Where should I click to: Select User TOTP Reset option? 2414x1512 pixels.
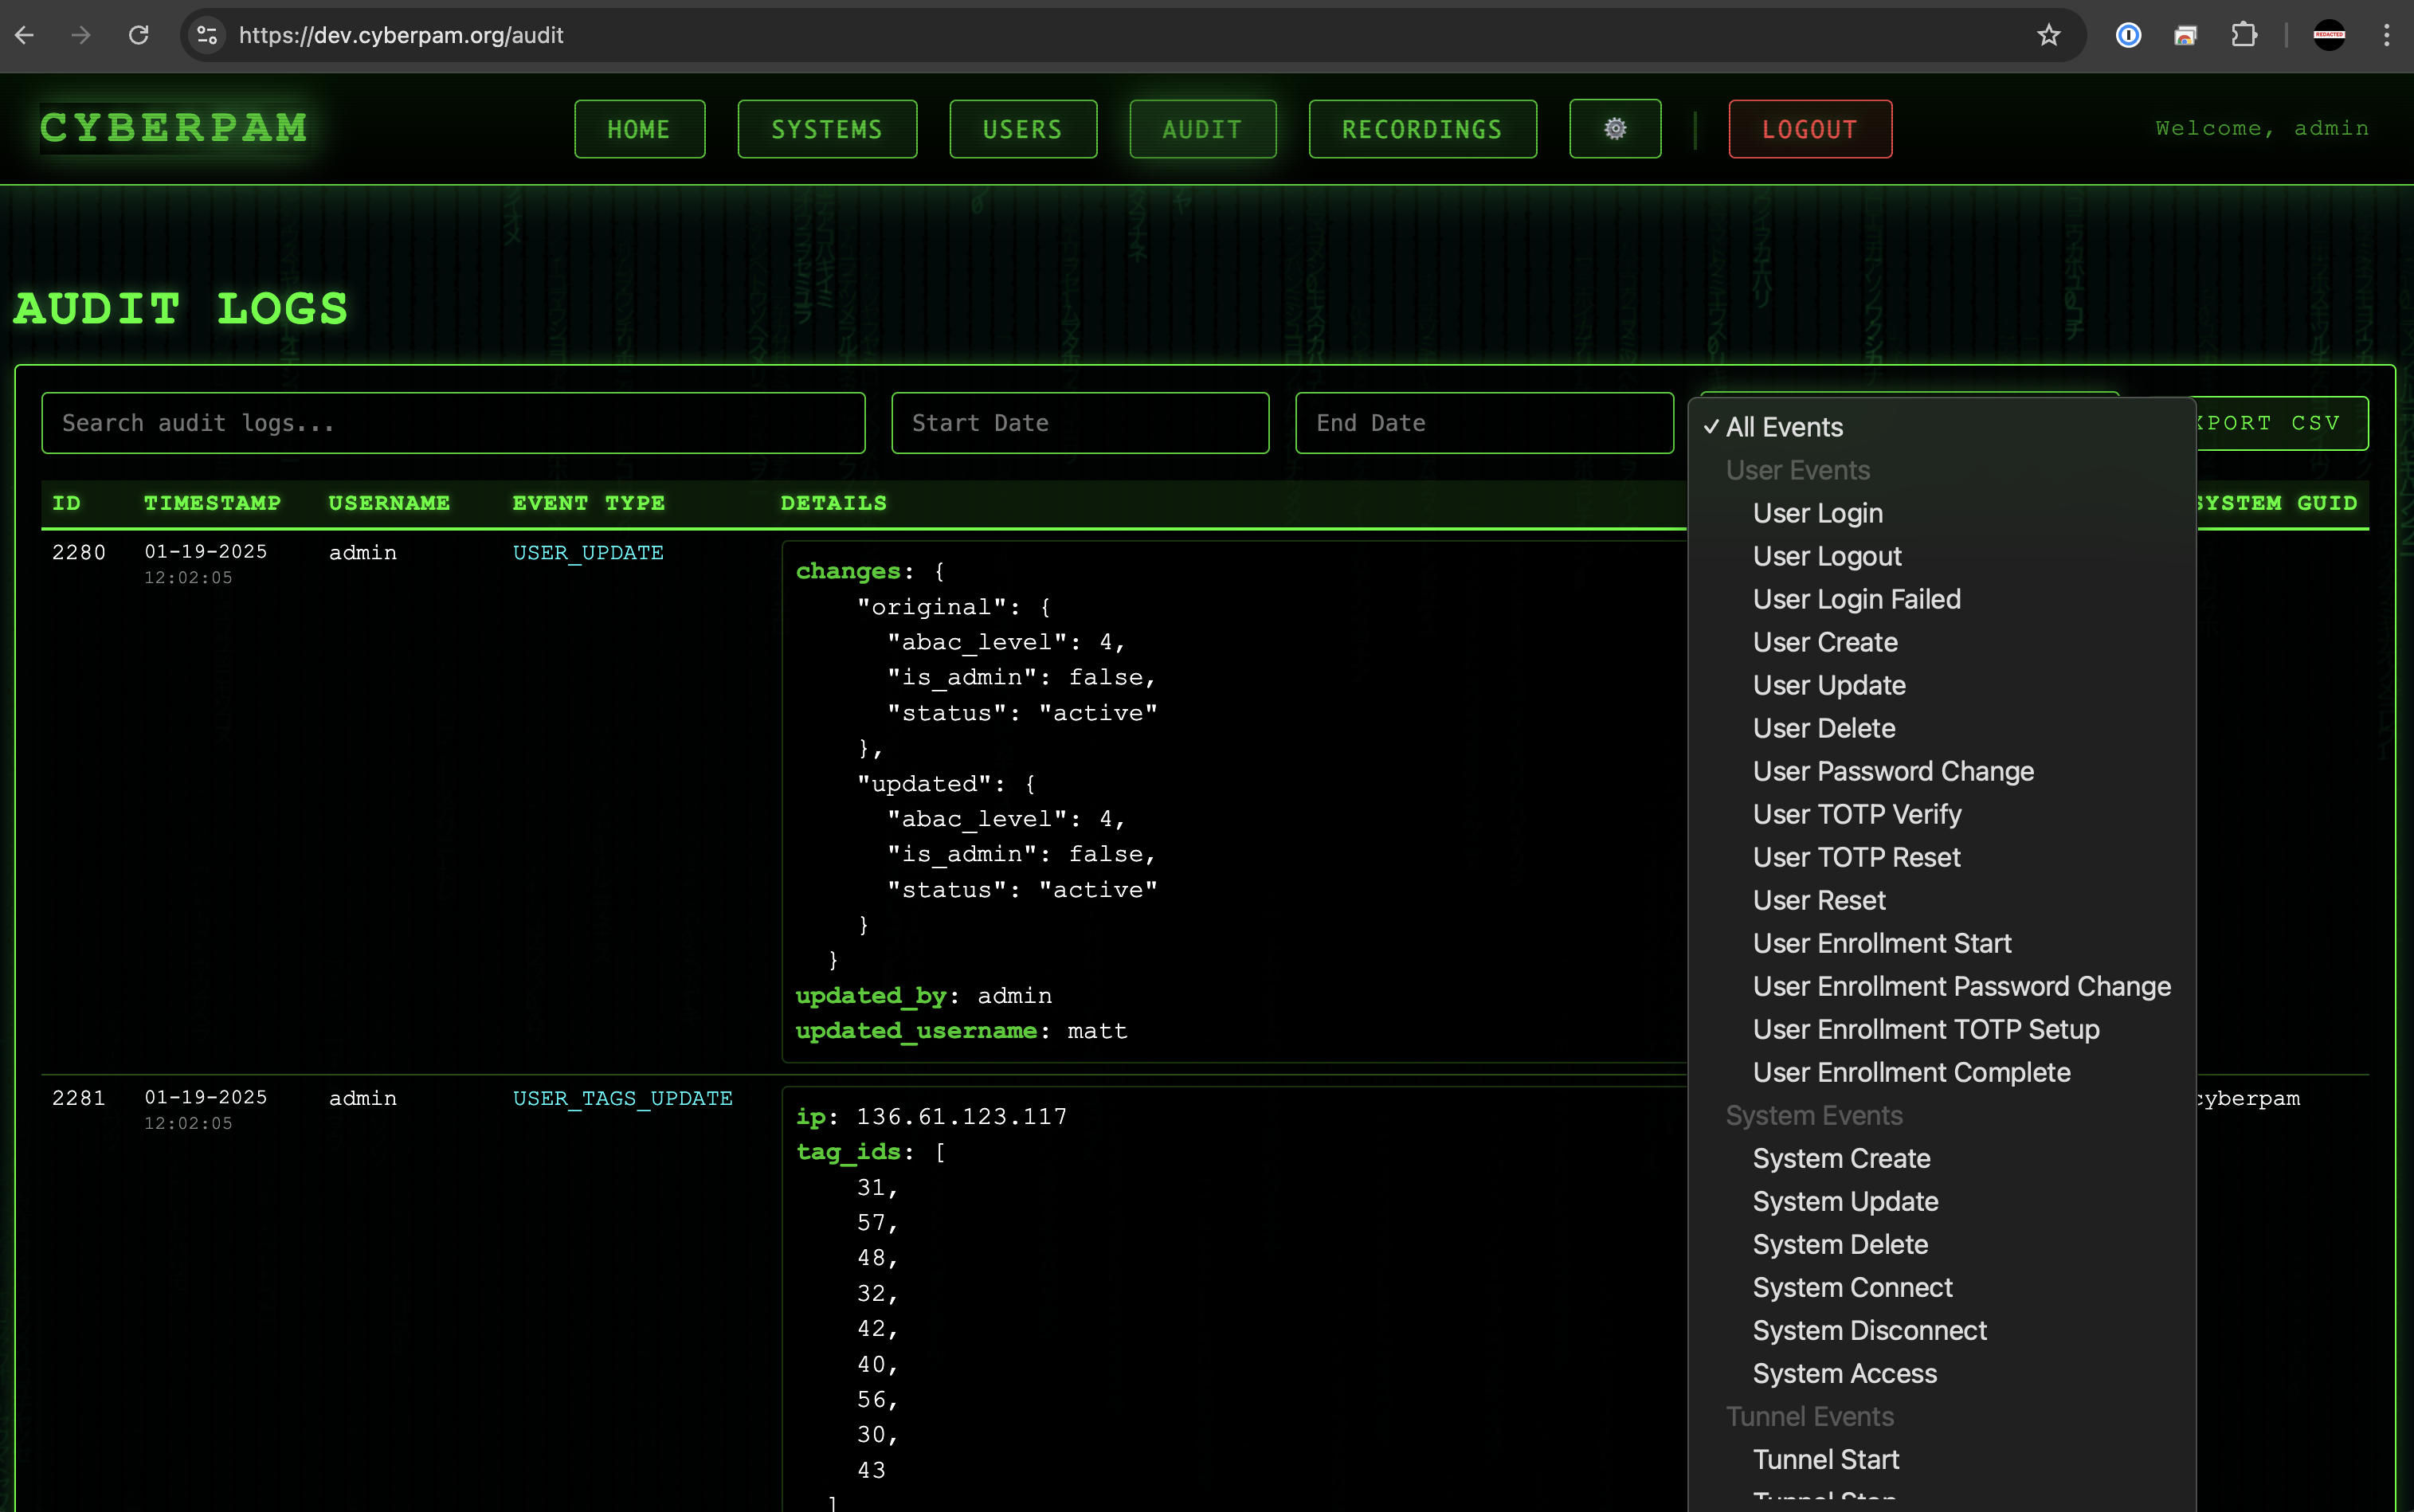click(x=1856, y=857)
